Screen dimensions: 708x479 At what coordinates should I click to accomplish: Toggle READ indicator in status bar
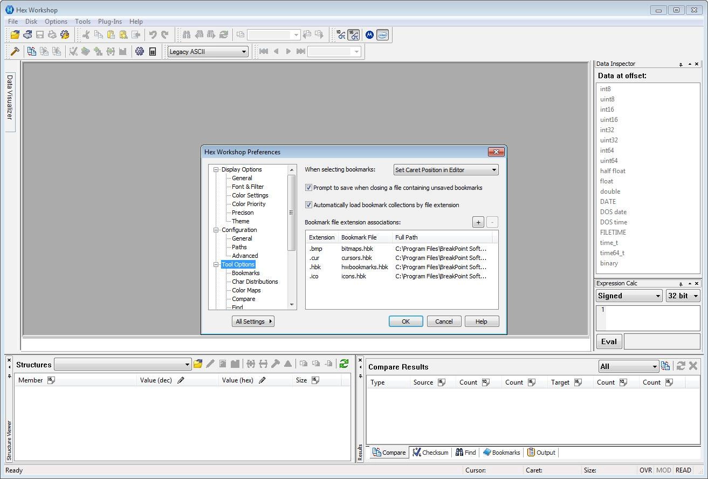tap(683, 470)
